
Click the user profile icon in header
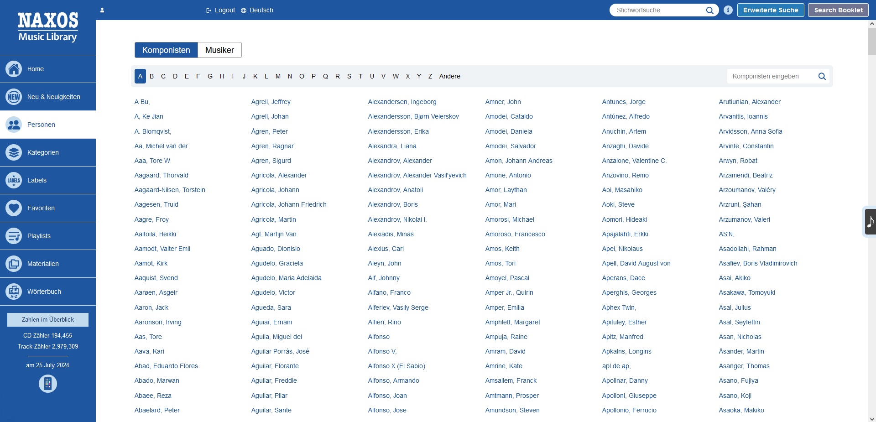pyautogui.click(x=102, y=10)
